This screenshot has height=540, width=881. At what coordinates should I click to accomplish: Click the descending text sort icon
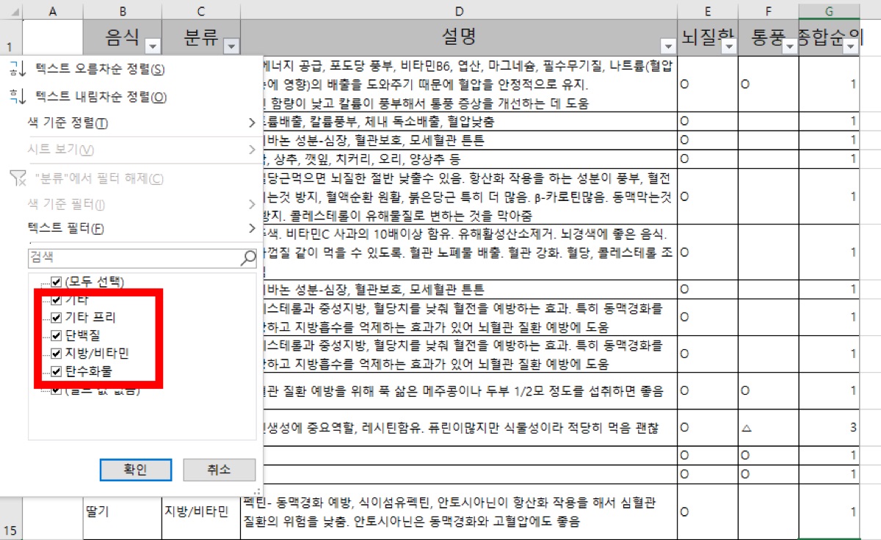(x=18, y=96)
